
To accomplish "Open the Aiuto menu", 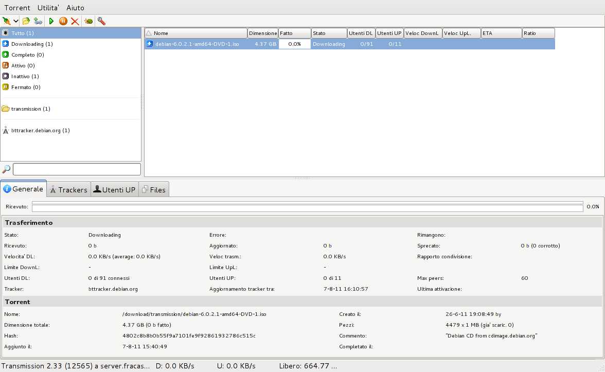I will click(75, 8).
